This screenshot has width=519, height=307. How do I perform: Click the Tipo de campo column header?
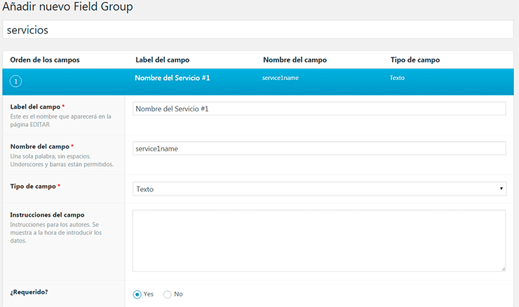pos(414,60)
